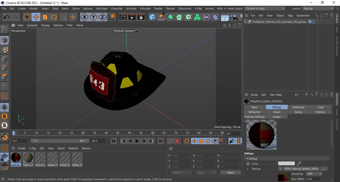Toggle X axis lock

[x=84, y=17]
